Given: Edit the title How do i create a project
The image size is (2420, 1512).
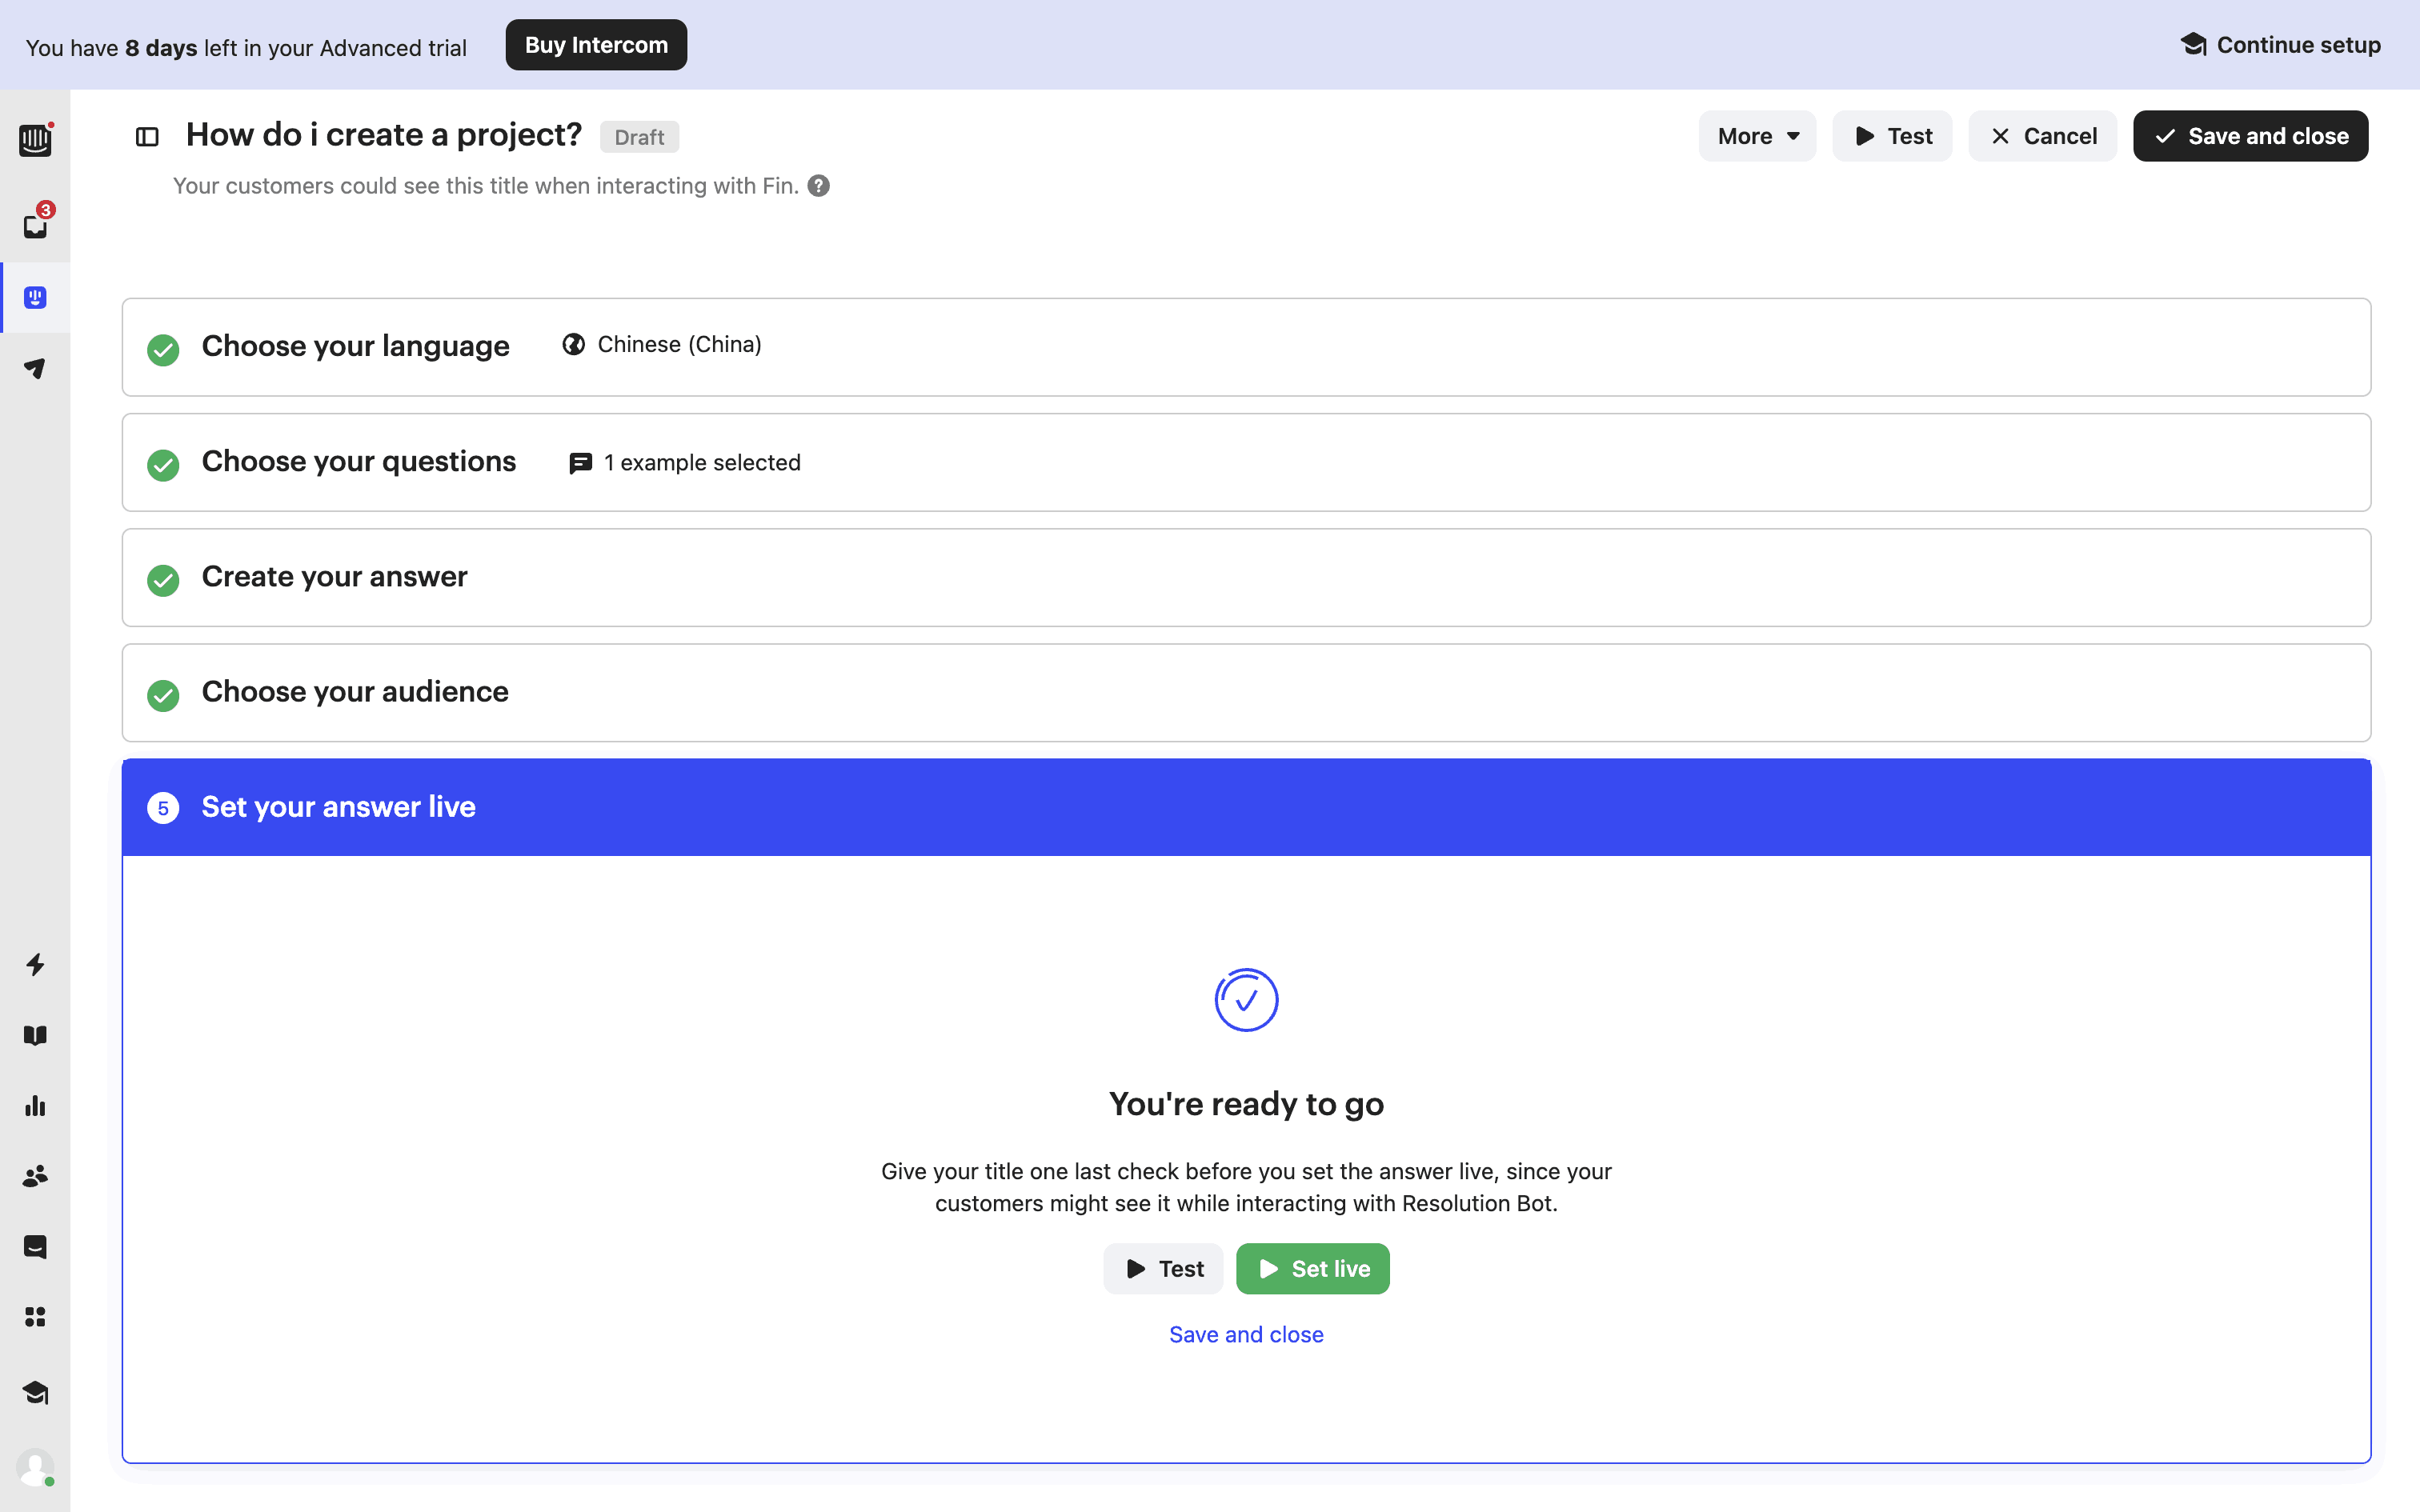Looking at the screenshot, I should click(384, 135).
